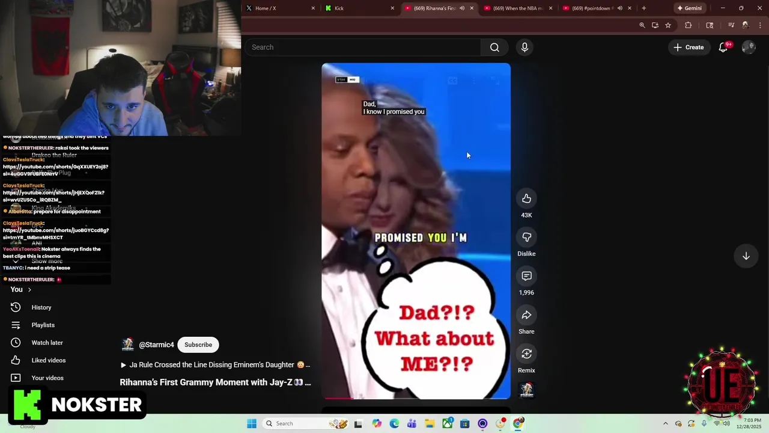Screen dimensions: 769x433
Task: Open Chrome from taskbar
Action: point(518,423)
